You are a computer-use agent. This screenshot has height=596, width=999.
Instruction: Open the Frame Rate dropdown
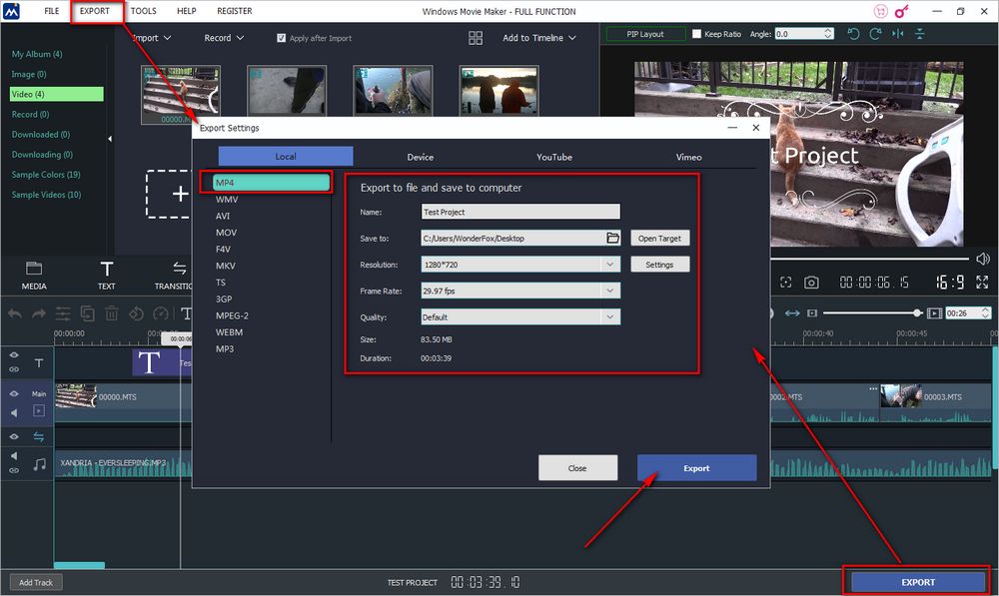click(x=609, y=291)
